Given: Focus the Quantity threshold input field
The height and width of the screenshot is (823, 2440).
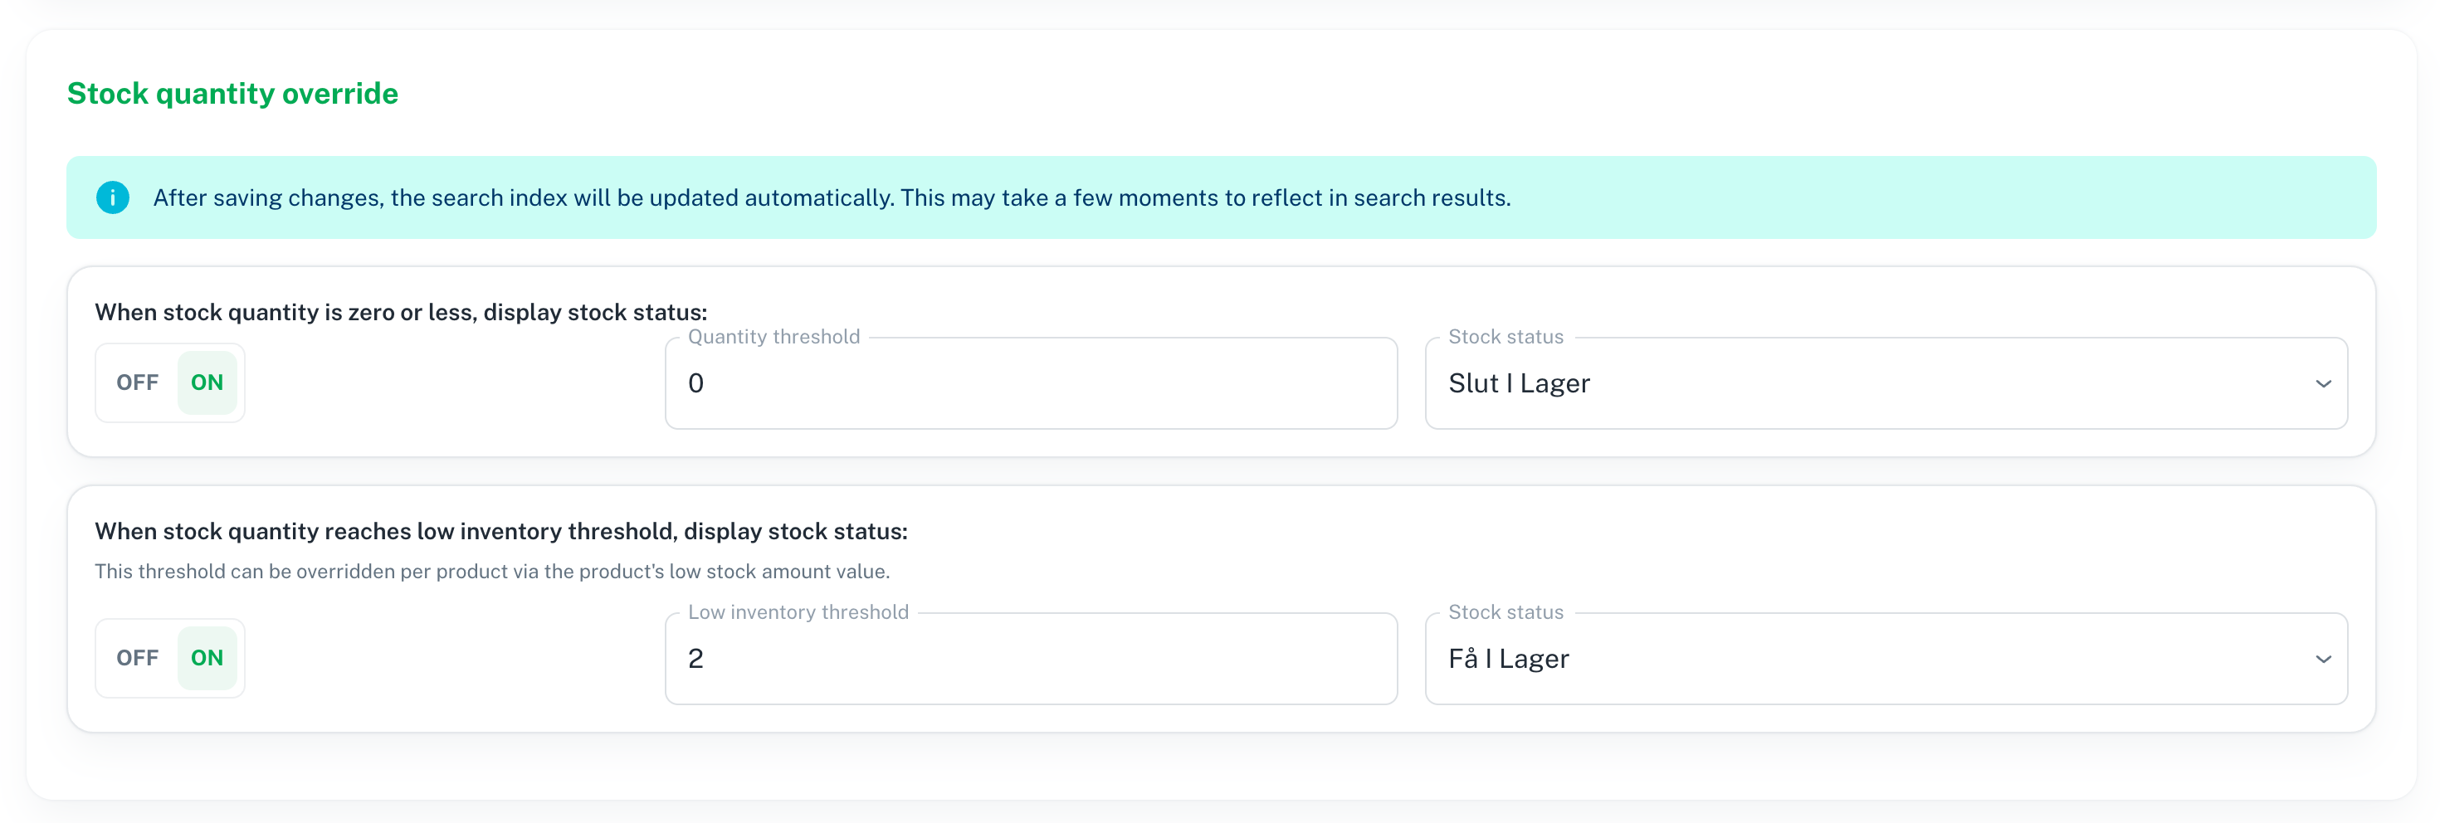Looking at the screenshot, I should tap(1031, 383).
